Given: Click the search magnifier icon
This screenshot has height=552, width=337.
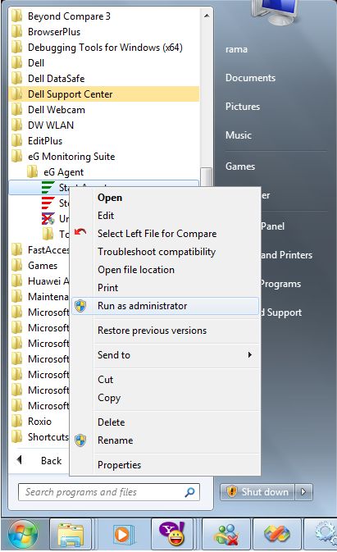Looking at the screenshot, I should (x=189, y=492).
